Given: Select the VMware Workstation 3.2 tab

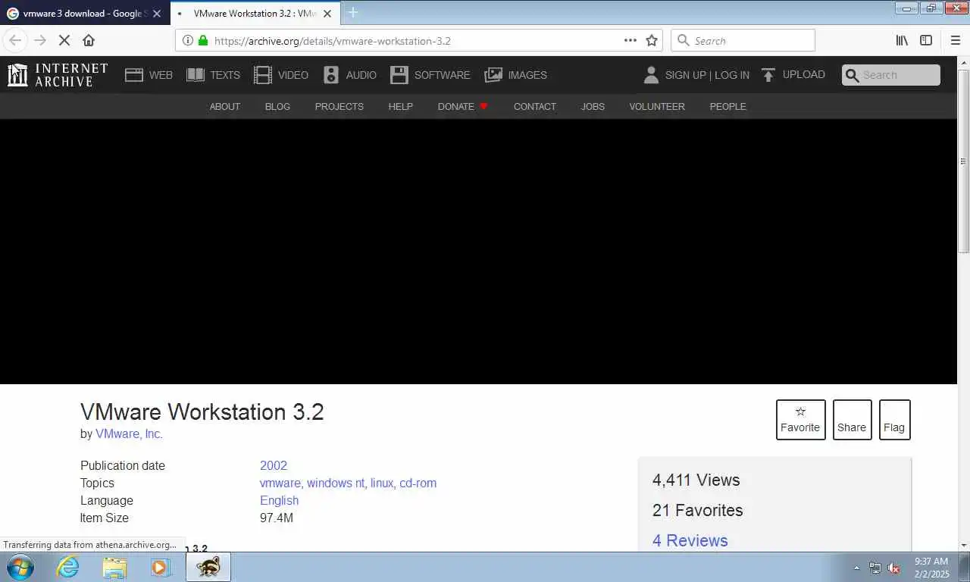Looking at the screenshot, I should [256, 14].
